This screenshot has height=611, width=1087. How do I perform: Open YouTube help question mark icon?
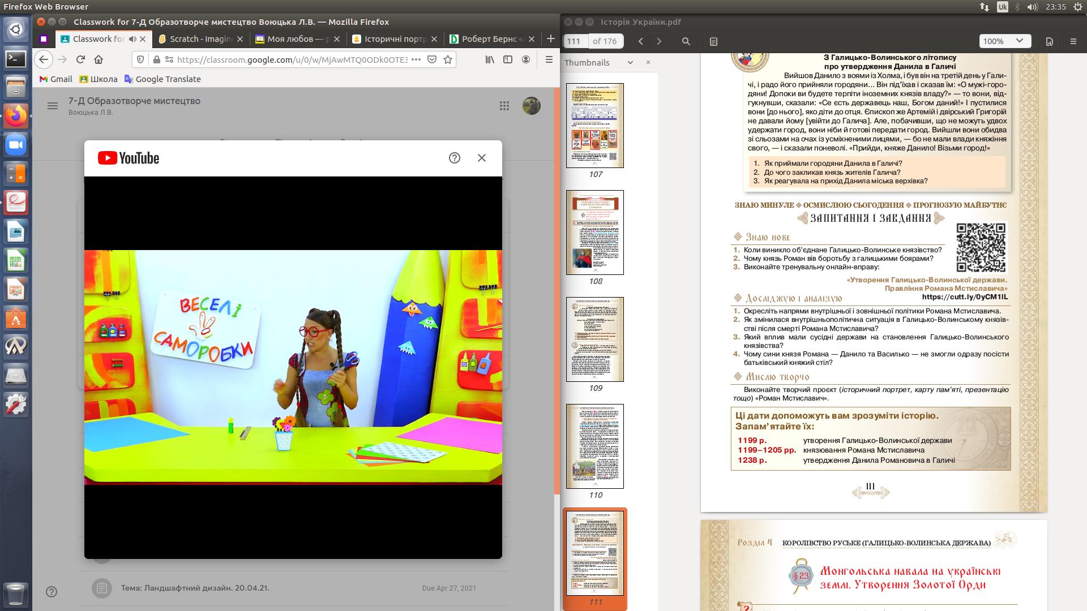(454, 158)
